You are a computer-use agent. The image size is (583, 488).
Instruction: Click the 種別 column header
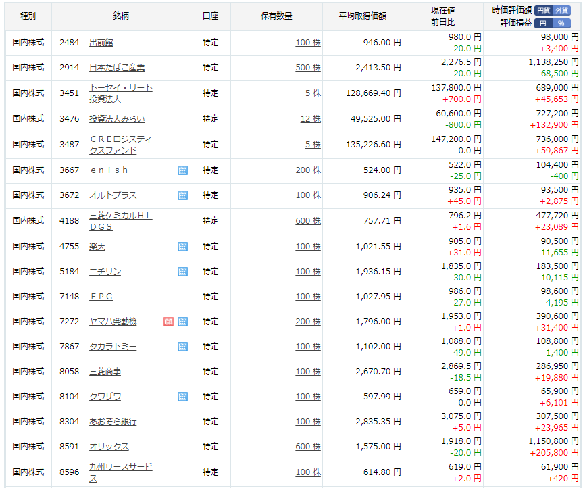point(28,16)
